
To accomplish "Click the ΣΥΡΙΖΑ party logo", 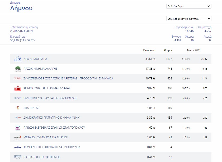I will click(x=18, y=78).
